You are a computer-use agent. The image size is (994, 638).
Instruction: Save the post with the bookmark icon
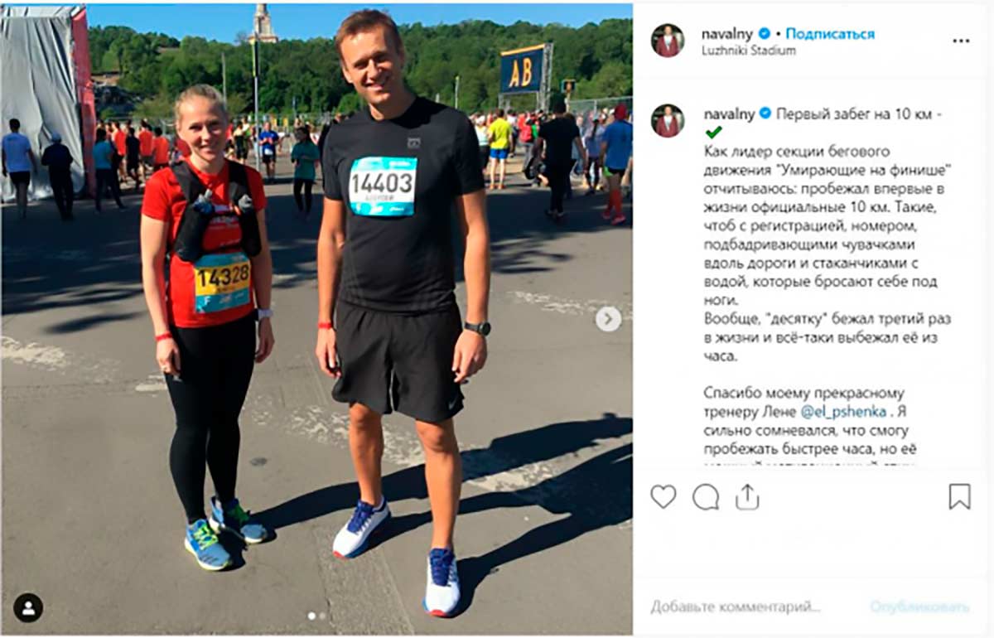[959, 496]
